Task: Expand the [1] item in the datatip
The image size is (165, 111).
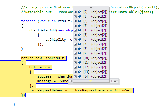Action: point(75,16)
